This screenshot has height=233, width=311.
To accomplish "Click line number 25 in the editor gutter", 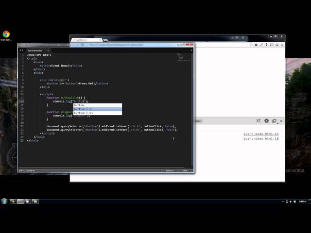I will (x=22, y=140).
